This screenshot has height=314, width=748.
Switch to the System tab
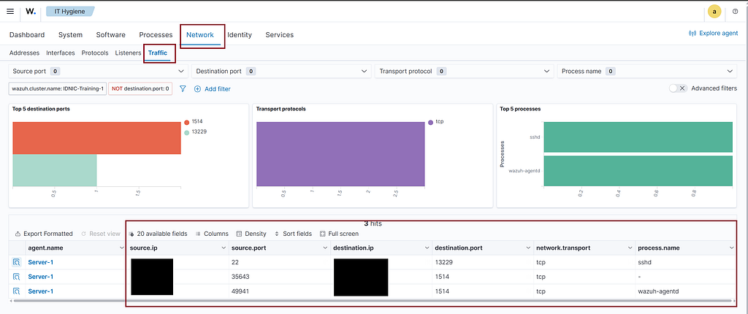[71, 35]
